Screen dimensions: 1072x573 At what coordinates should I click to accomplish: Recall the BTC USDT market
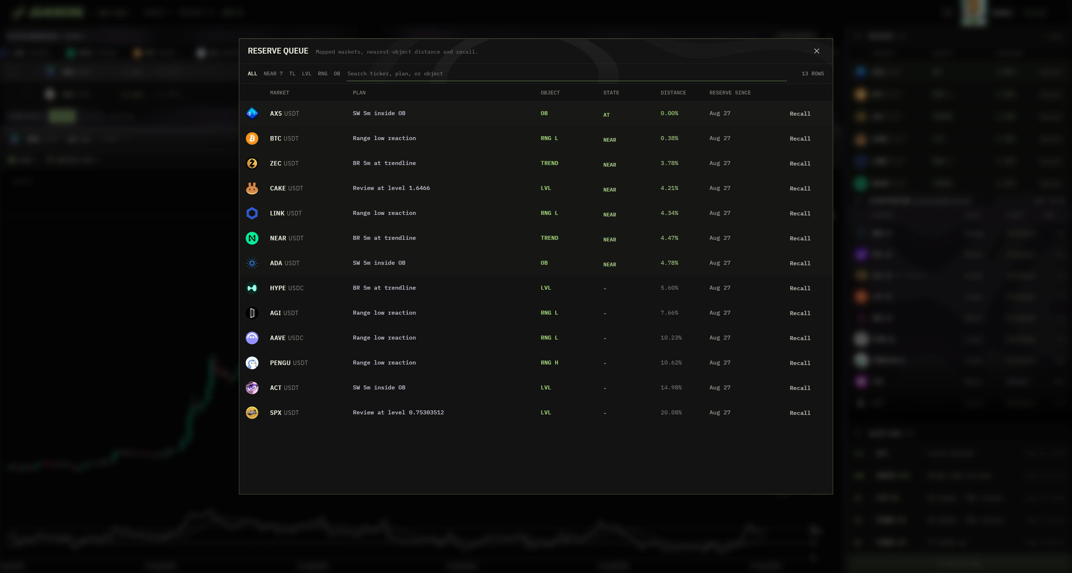[x=800, y=138]
